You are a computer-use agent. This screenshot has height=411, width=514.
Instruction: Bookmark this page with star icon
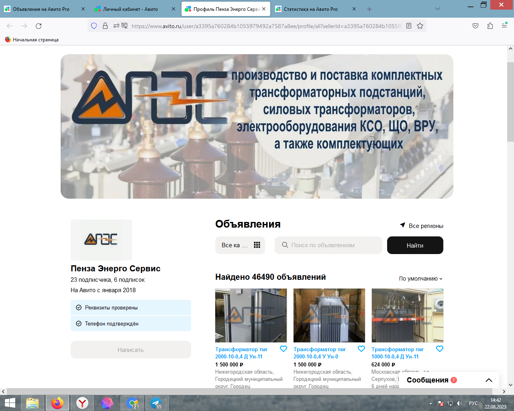(420, 26)
